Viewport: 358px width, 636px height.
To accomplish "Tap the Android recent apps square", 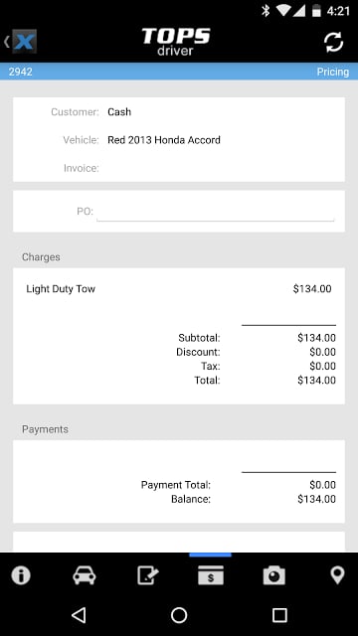I will pyautogui.click(x=279, y=615).
